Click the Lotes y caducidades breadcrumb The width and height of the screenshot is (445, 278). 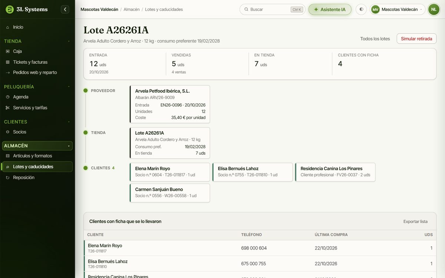click(164, 9)
